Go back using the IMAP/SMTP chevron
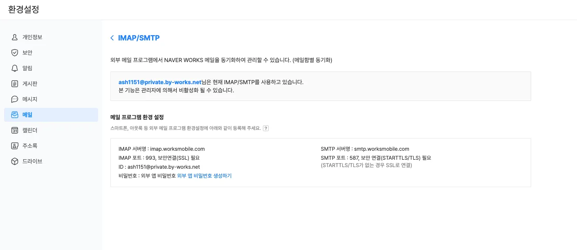 tap(112, 38)
